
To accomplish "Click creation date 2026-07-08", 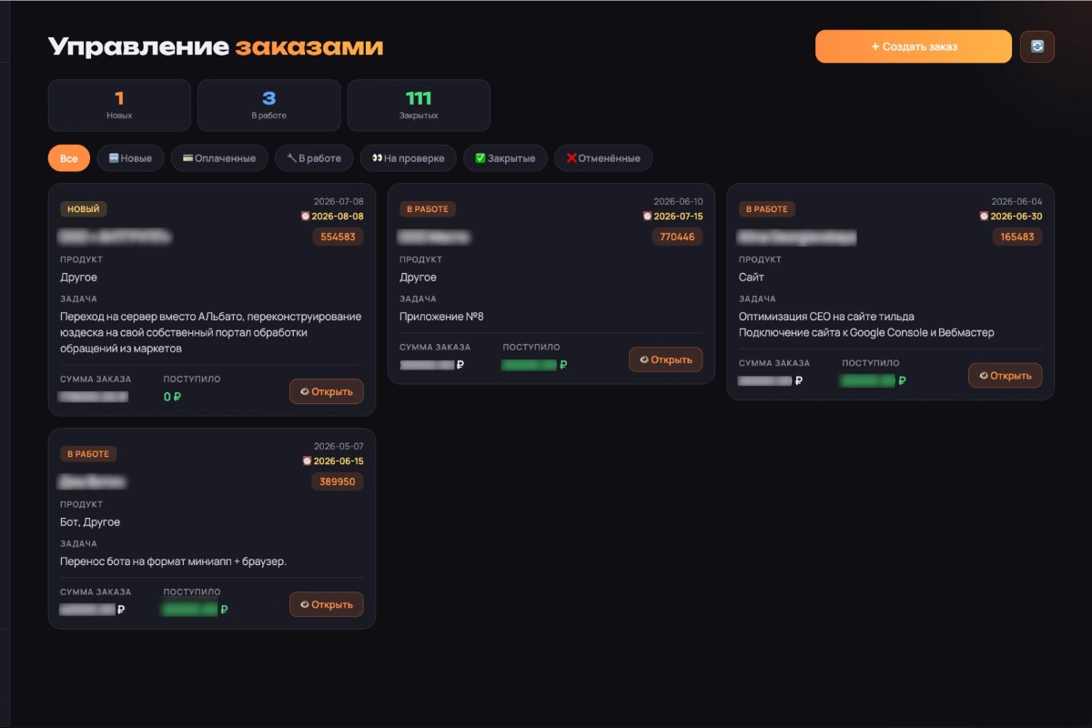I will [339, 202].
